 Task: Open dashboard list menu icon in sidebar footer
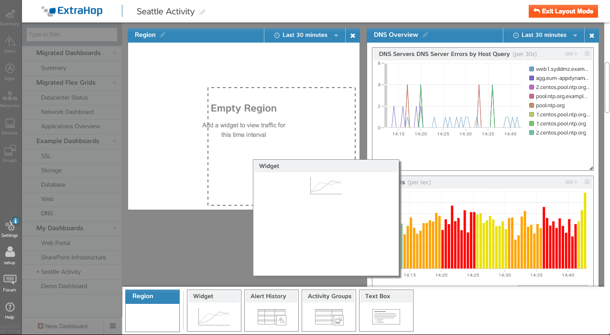(x=113, y=326)
